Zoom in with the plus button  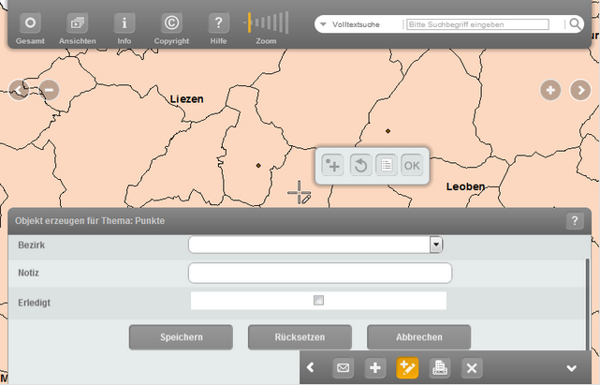click(x=550, y=90)
